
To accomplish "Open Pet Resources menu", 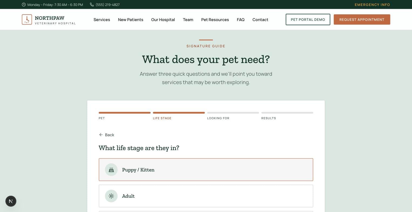I will pyautogui.click(x=215, y=19).
